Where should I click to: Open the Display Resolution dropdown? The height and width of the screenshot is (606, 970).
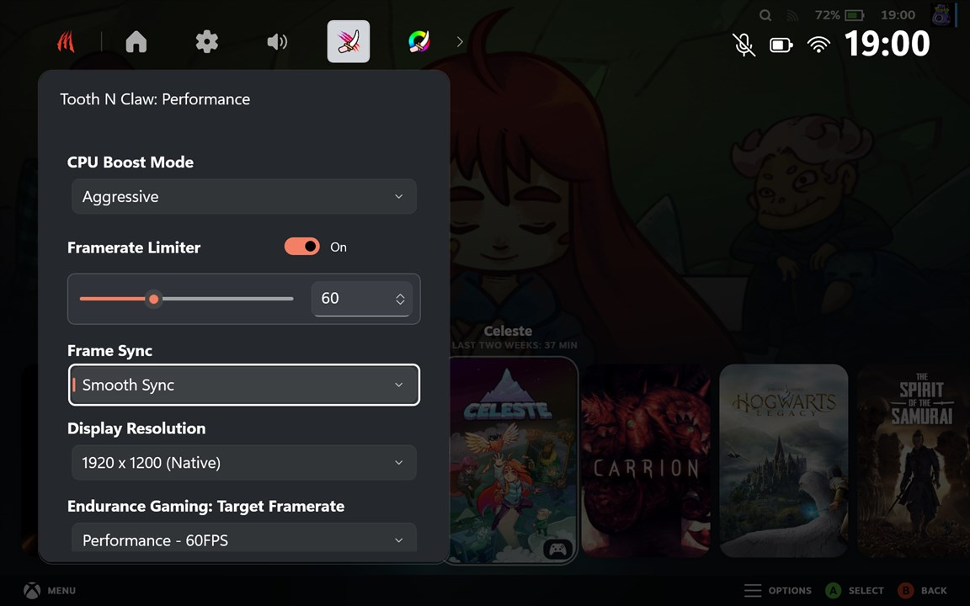pos(243,463)
